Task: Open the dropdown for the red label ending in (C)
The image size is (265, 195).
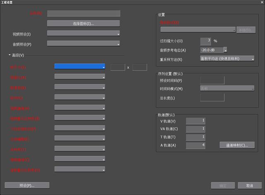Action: 79,159
